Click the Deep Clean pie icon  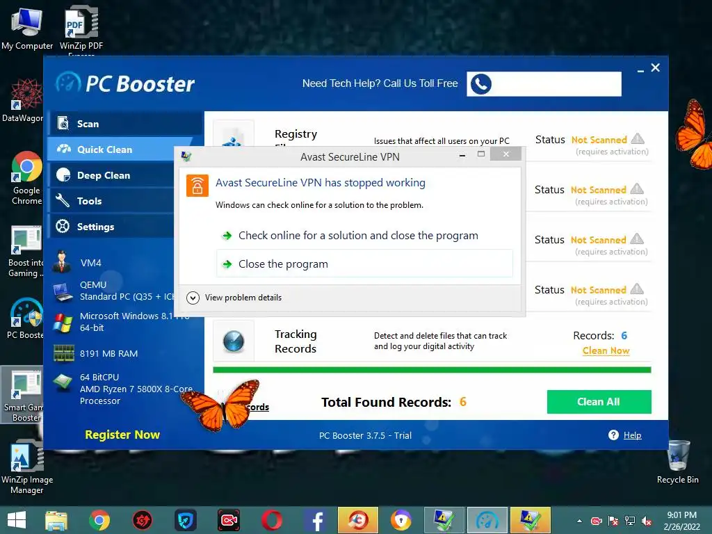(63, 175)
